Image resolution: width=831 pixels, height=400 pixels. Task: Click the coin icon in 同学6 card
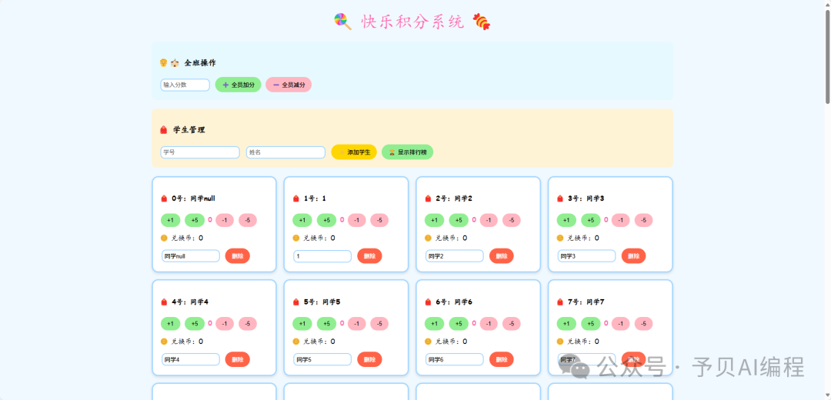pyautogui.click(x=429, y=342)
